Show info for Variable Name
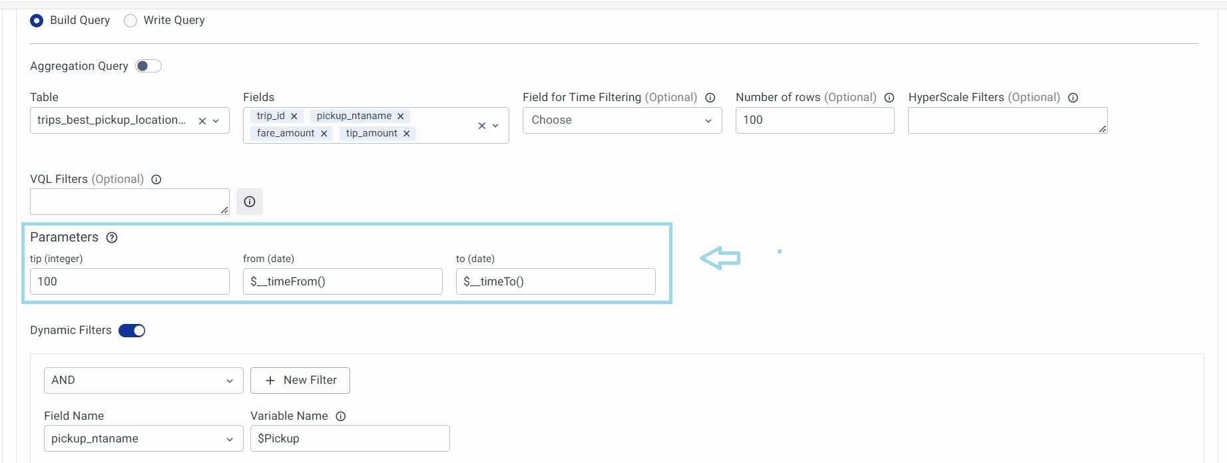The height and width of the screenshot is (463, 1227). [341, 416]
